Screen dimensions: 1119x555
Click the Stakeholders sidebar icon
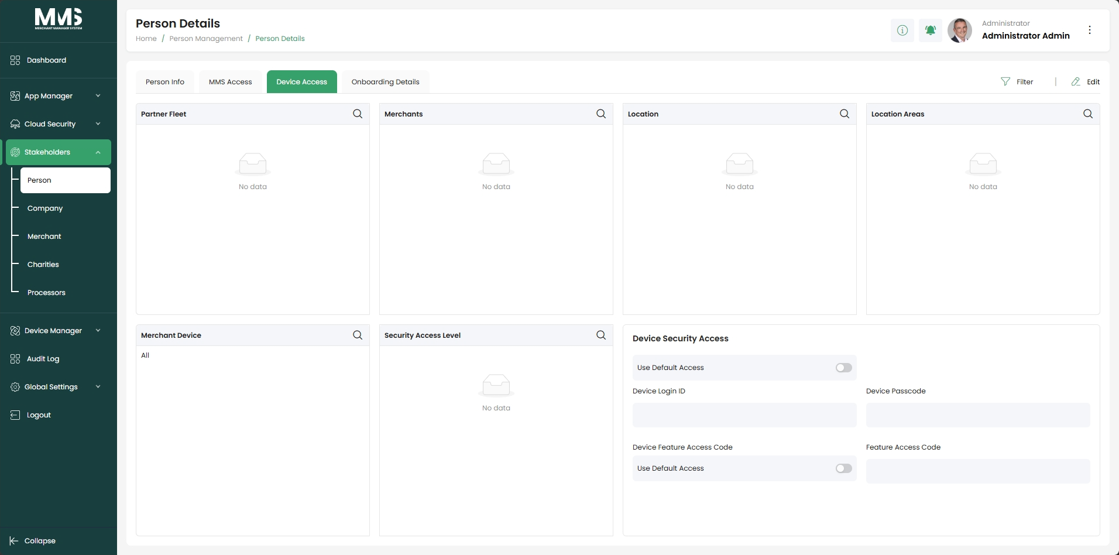[15, 152]
